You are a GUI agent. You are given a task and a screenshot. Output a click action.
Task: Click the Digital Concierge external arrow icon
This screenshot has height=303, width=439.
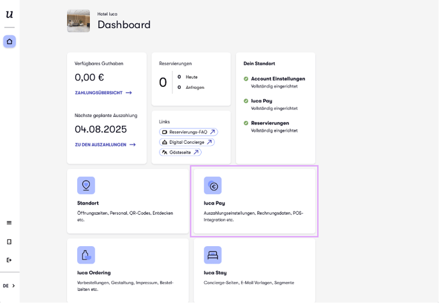point(209,143)
